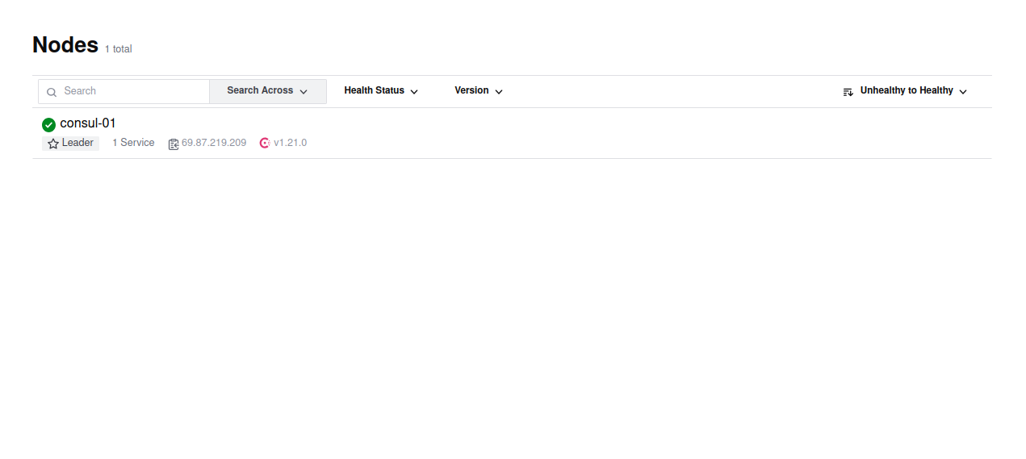Viewport: 1026px width, 459px height.
Task: Open the consul-01 node details
Action: pos(88,123)
